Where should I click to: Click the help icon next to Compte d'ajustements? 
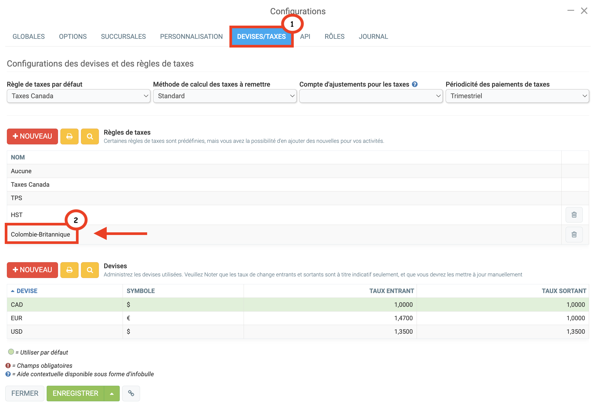coord(415,84)
